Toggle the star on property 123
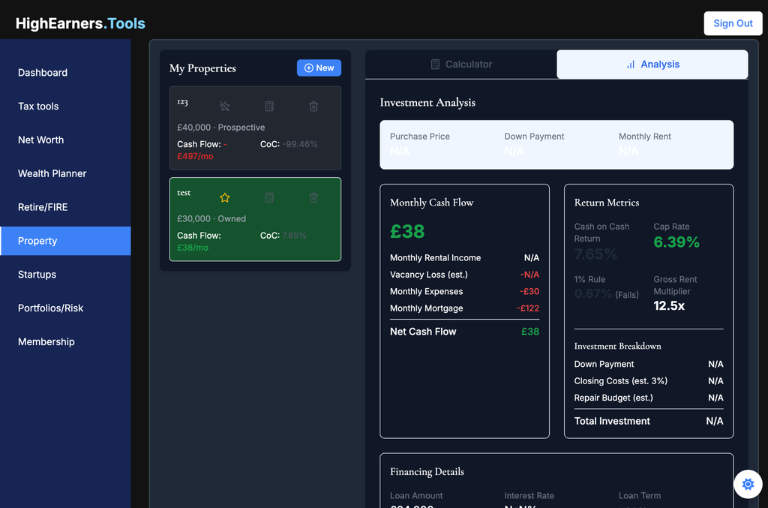The image size is (768, 508). click(225, 107)
